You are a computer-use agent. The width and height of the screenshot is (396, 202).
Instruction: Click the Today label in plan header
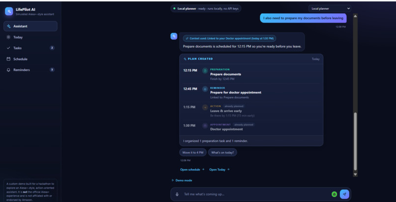pos(315,59)
